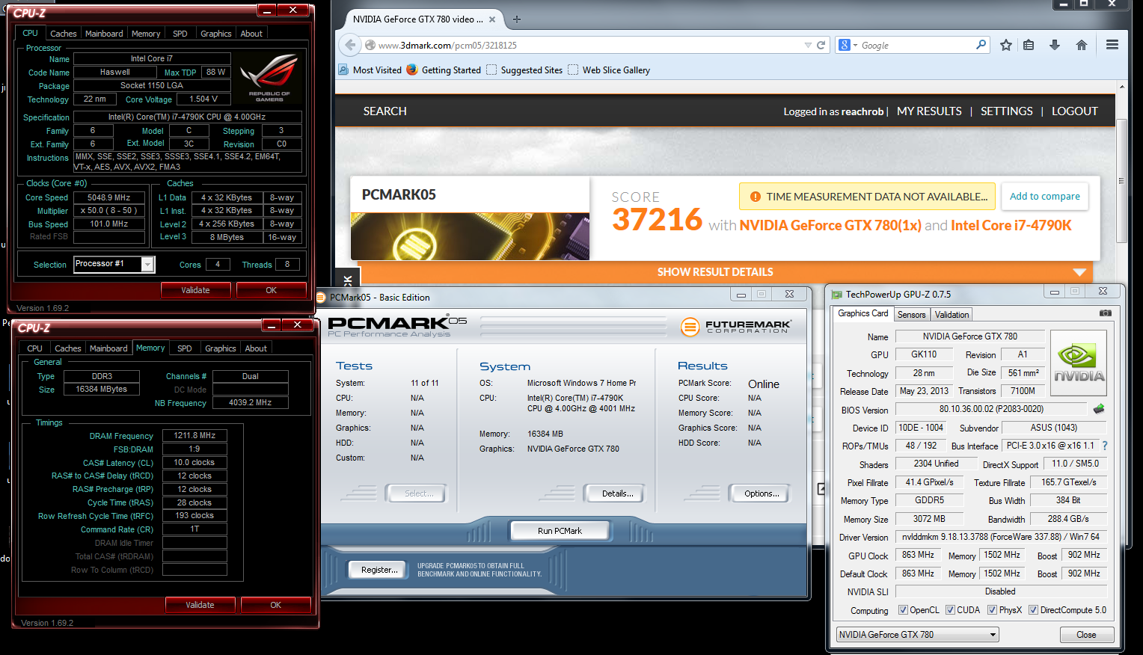Toggle the OpenCL checkbox in GPU-Z
The width and height of the screenshot is (1143, 655).
pos(903,610)
